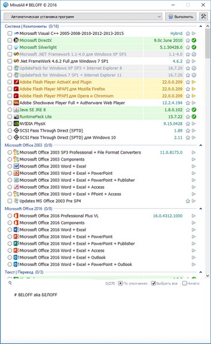Collapse the Microsoft Office 2016 group

pyautogui.click(x=201, y=209)
